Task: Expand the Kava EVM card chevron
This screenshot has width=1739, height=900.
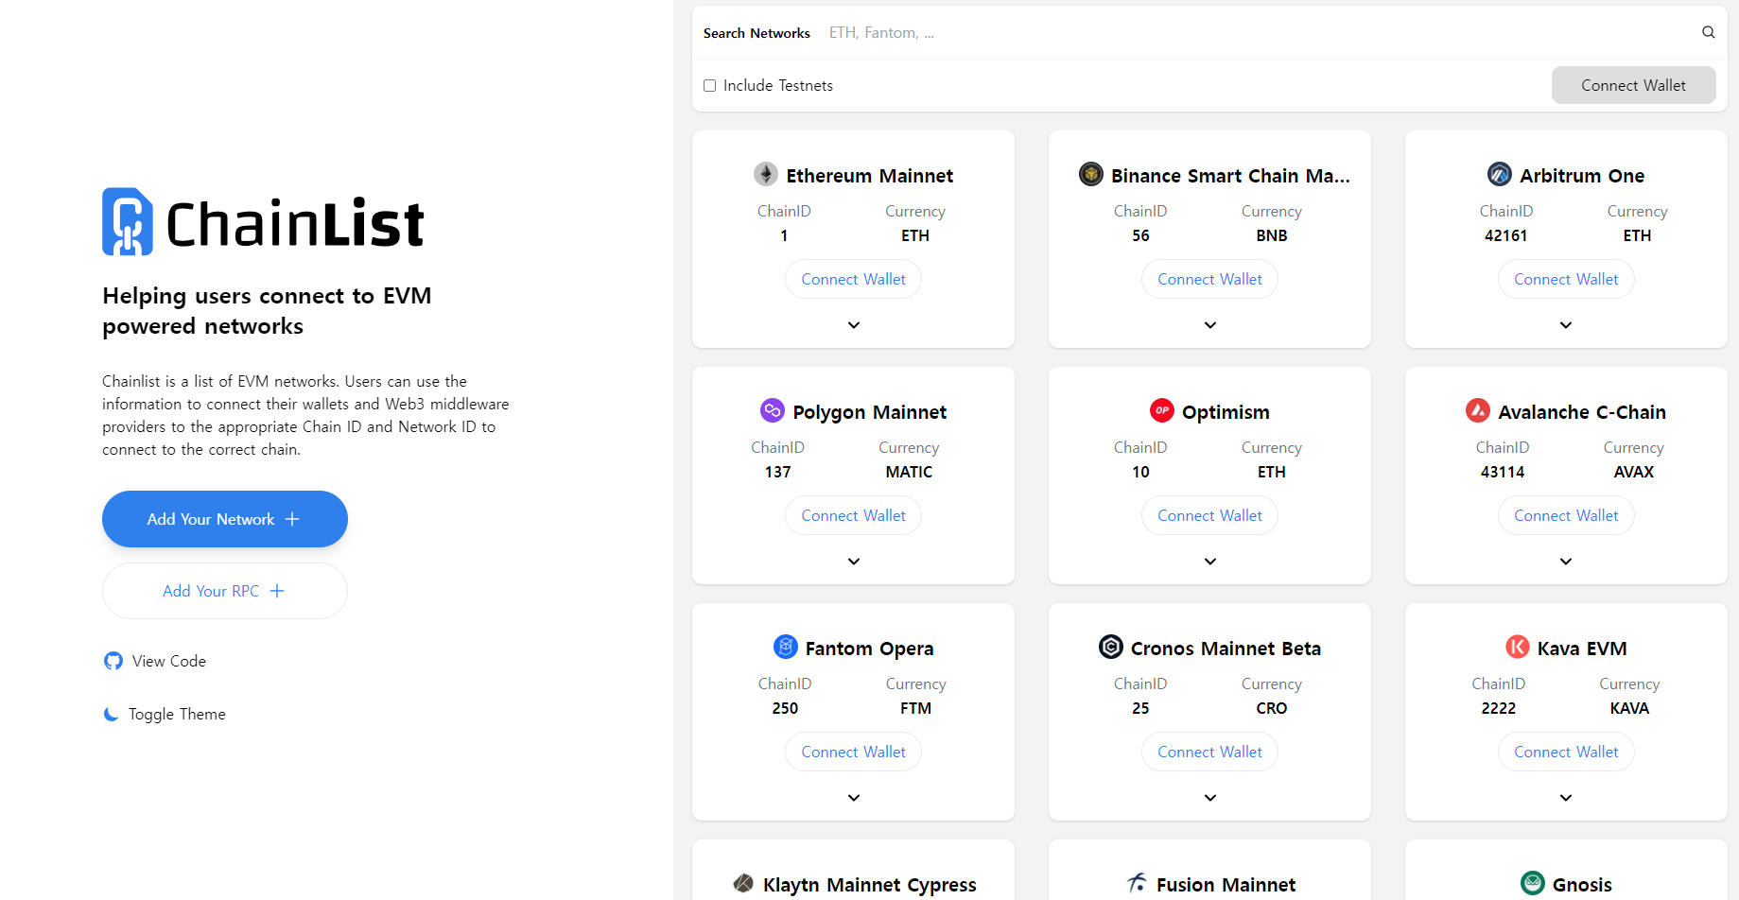Action: (1566, 798)
